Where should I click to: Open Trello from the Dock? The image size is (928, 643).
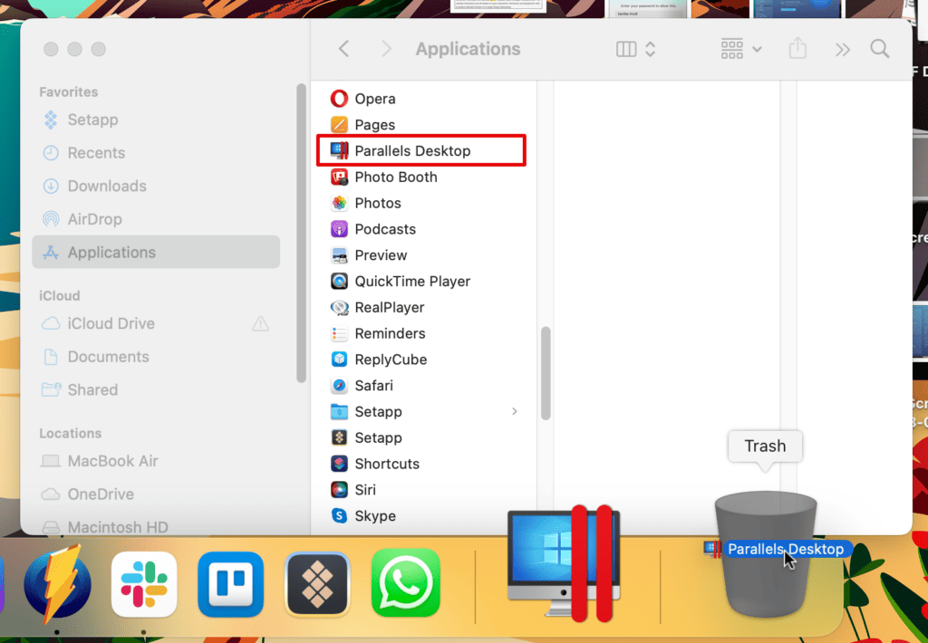coord(231,584)
